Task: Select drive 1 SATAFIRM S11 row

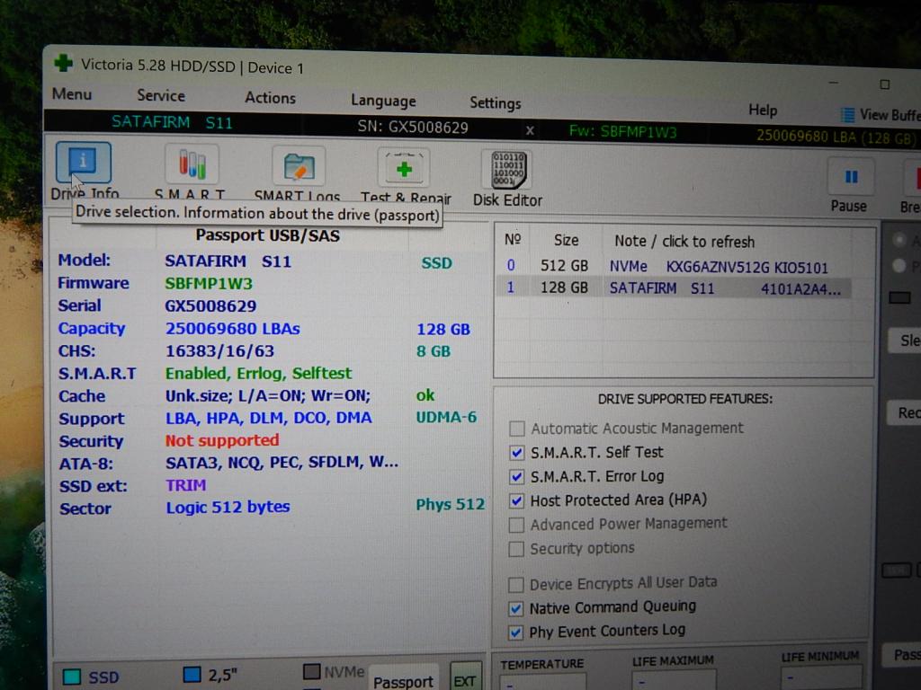Action: click(x=674, y=288)
